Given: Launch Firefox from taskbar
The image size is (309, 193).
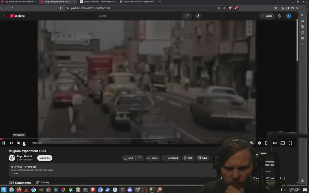Looking at the screenshot, I should coord(19,190).
